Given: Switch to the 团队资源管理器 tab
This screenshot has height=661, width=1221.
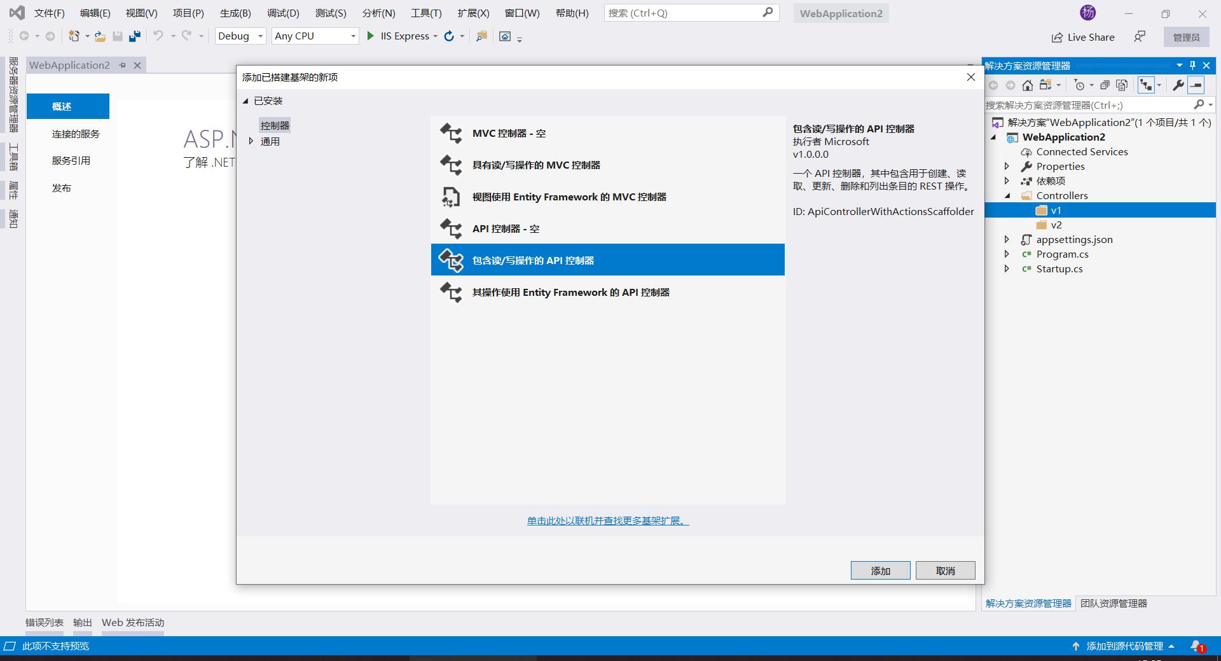Looking at the screenshot, I should [x=1114, y=603].
